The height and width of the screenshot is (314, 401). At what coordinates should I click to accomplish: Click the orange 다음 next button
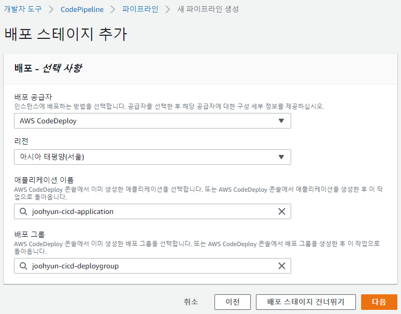point(379,302)
